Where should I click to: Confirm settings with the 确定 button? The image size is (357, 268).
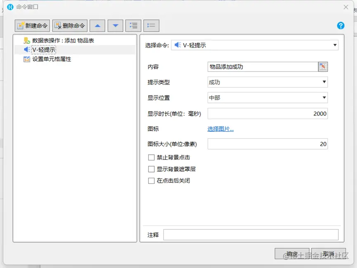tap(293, 254)
